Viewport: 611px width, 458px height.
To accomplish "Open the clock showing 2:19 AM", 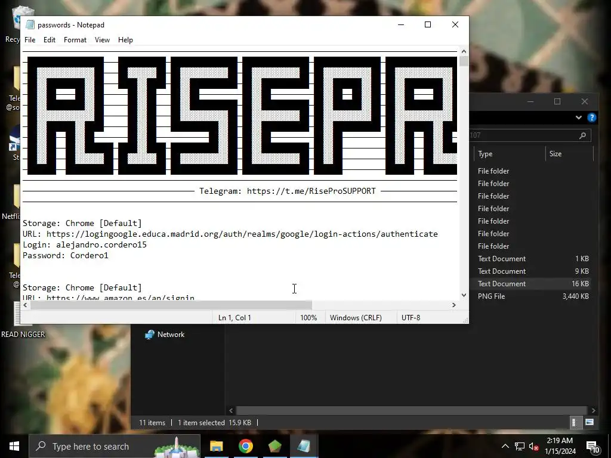I will (560, 446).
